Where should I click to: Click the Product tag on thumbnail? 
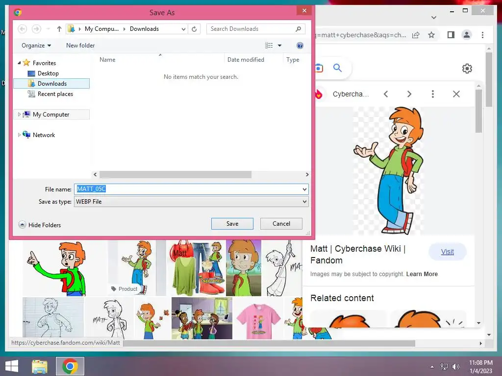[x=124, y=289]
